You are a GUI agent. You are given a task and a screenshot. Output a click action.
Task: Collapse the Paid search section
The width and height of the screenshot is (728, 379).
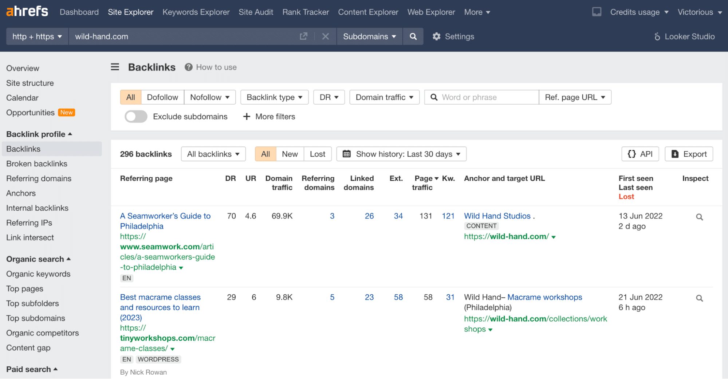tap(32, 369)
